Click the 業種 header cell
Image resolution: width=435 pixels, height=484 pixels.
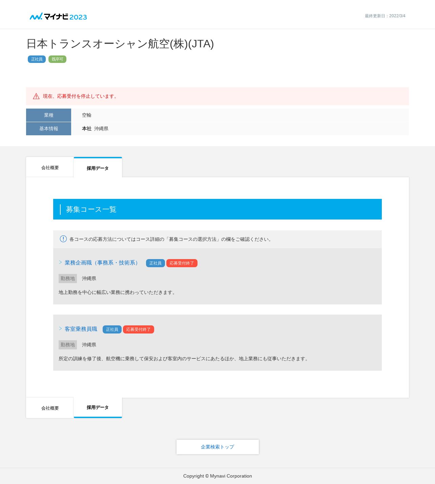click(48, 115)
